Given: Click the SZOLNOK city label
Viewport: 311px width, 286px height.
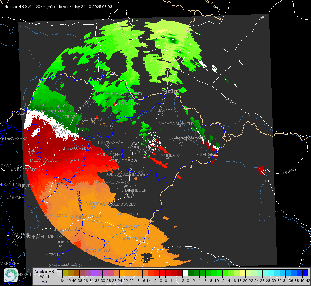Looking at the screenshot, I should 20,234.
